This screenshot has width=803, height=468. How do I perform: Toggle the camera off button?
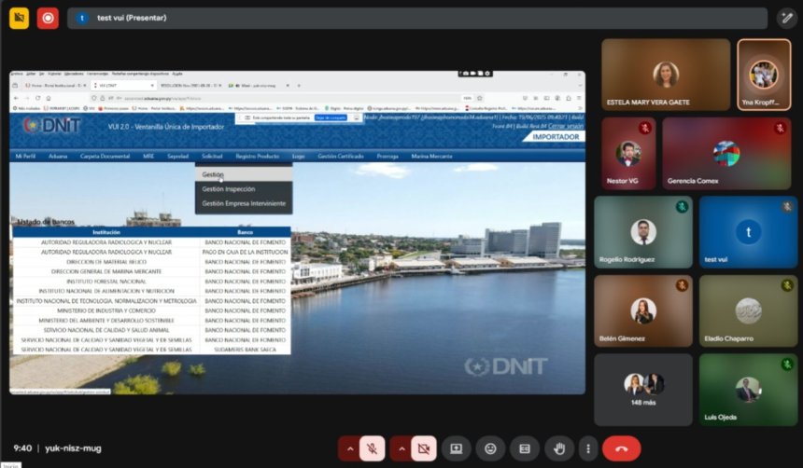pos(423,448)
